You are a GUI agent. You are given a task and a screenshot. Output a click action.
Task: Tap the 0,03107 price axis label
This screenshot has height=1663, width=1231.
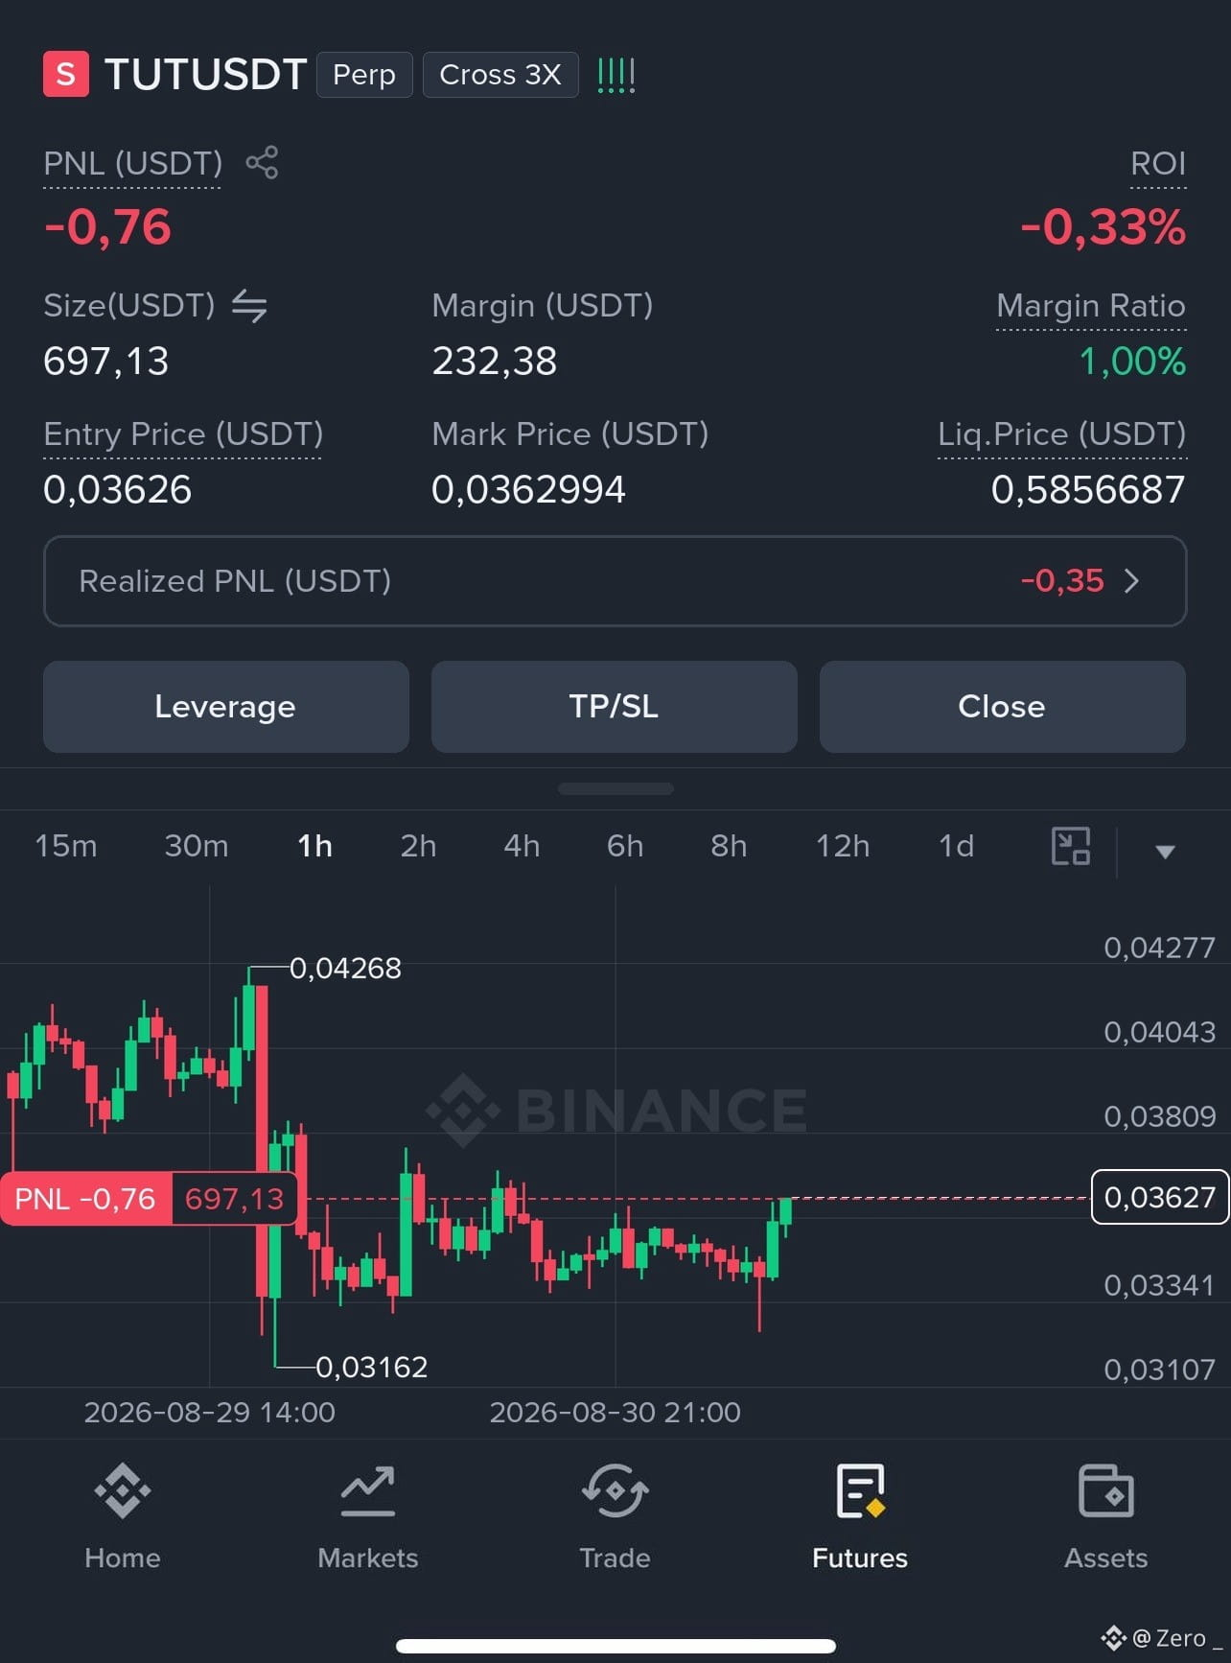(x=1160, y=1370)
